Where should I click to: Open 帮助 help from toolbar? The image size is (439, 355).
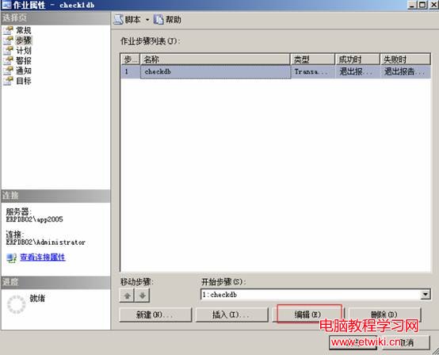(167, 20)
